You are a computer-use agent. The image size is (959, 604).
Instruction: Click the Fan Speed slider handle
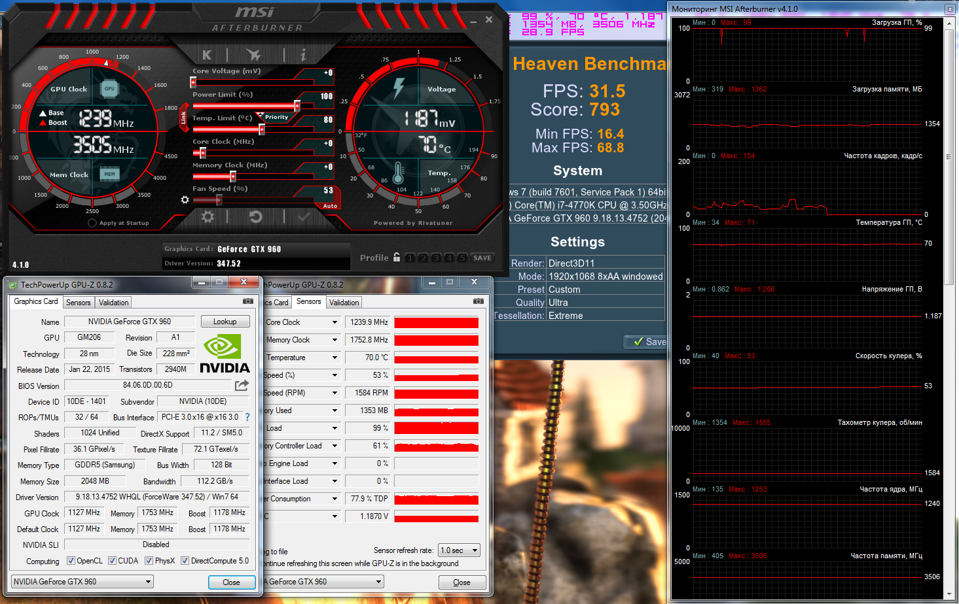pyautogui.click(x=219, y=200)
